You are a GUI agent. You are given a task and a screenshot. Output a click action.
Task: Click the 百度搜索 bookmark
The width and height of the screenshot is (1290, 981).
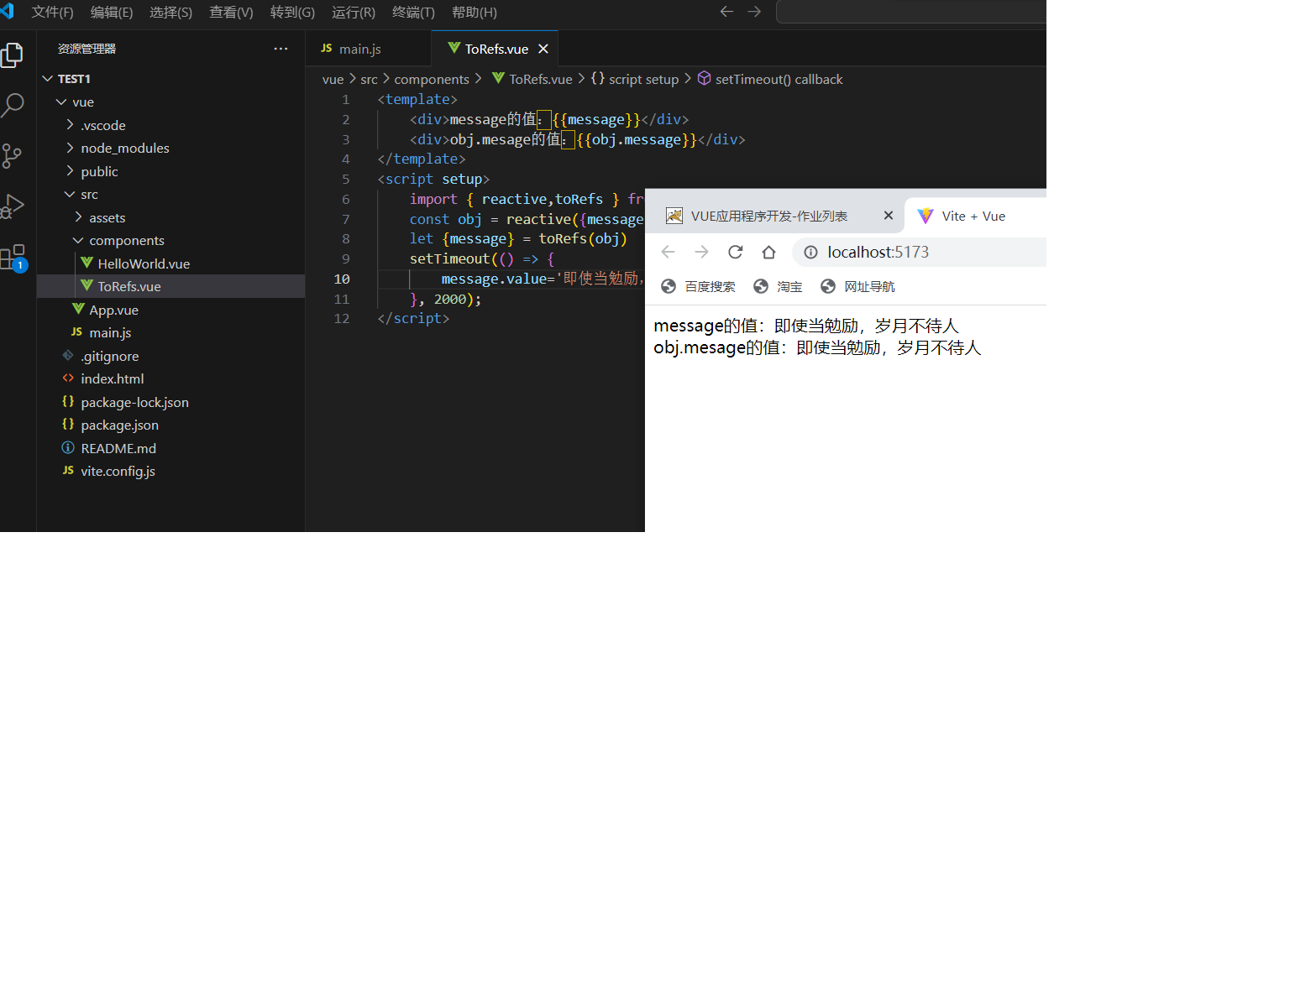(698, 286)
